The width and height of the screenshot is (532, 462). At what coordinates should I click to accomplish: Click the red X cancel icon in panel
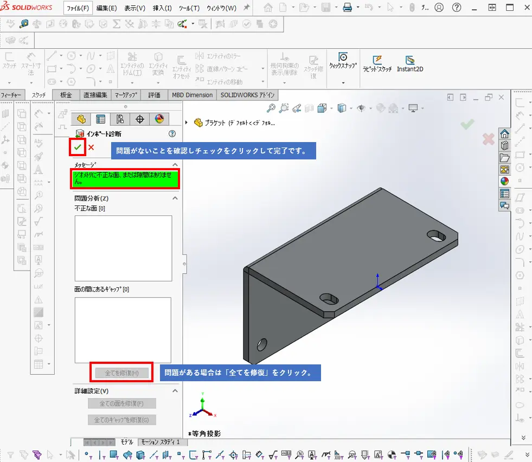pos(91,147)
